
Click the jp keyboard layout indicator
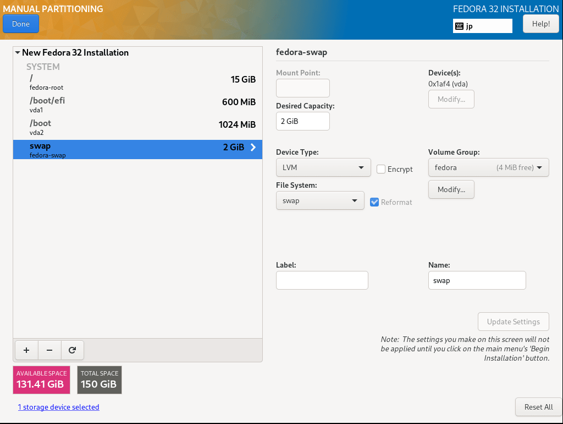[x=483, y=26]
